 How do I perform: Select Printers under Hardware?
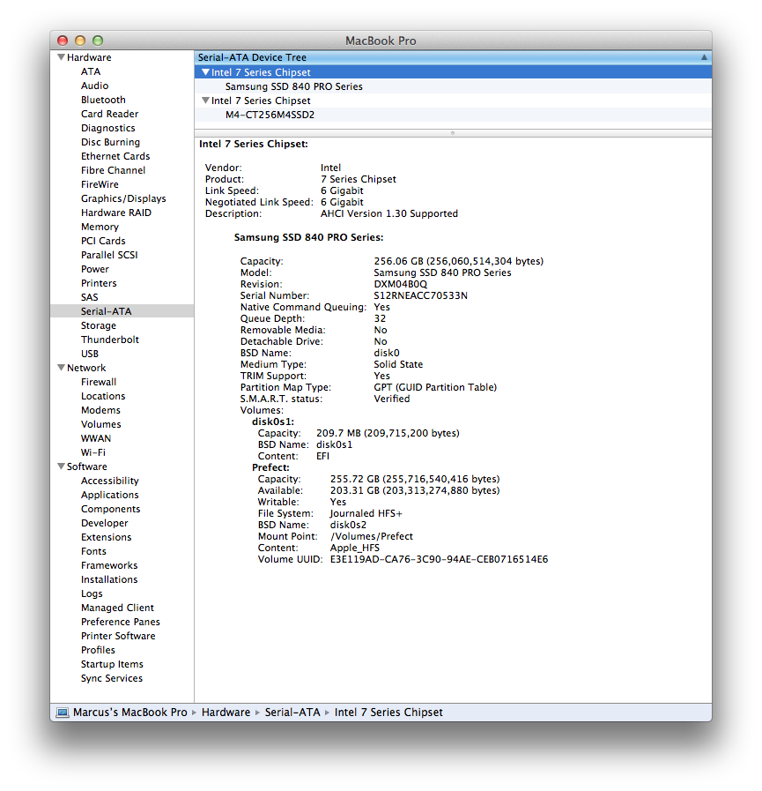point(99,284)
